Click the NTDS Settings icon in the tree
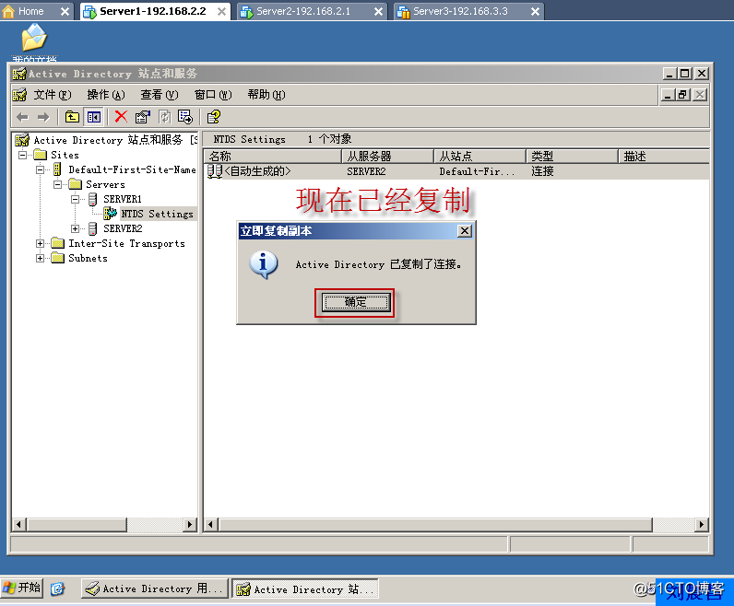The width and height of the screenshot is (734, 606). coord(110,214)
